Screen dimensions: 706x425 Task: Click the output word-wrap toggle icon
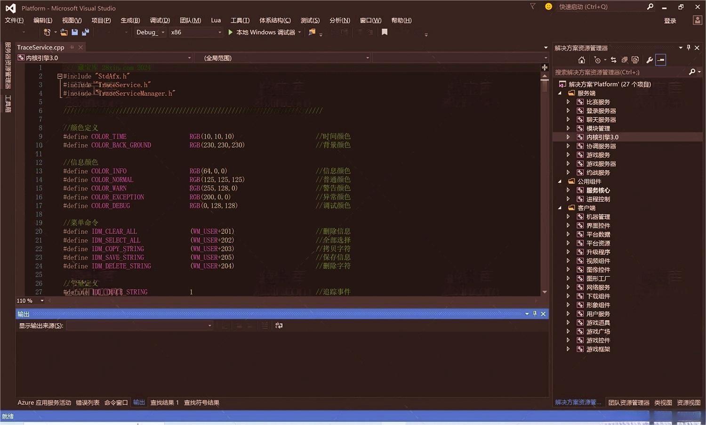(x=279, y=326)
